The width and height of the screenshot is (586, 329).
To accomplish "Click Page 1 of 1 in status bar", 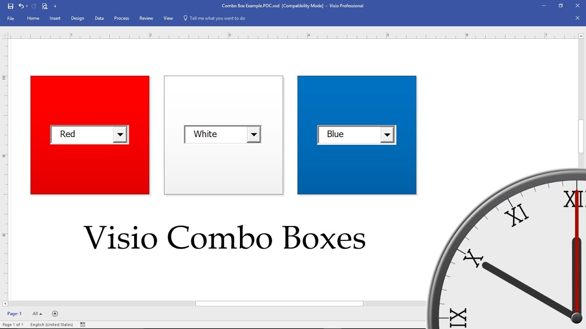I will coord(13,324).
